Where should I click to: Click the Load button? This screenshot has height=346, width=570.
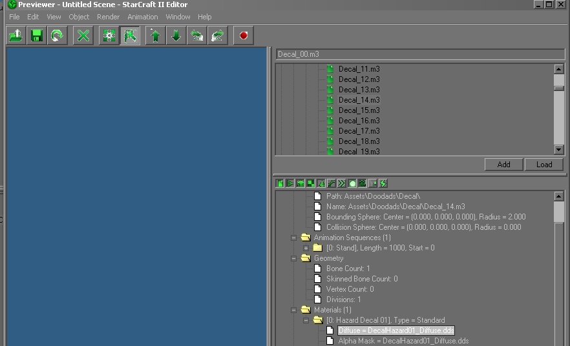tap(544, 165)
